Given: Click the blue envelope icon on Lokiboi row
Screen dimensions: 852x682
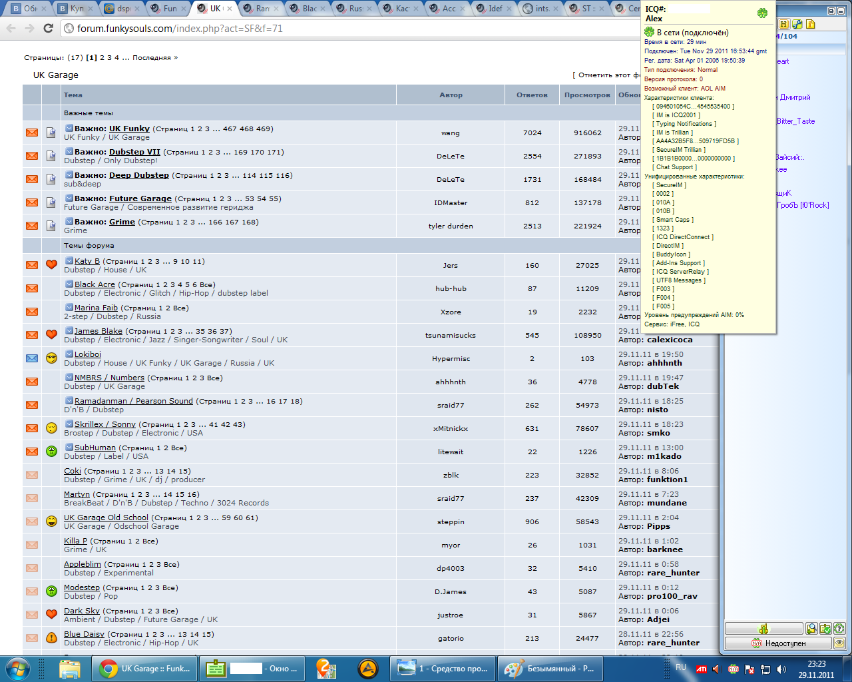Looking at the screenshot, I should tap(32, 358).
